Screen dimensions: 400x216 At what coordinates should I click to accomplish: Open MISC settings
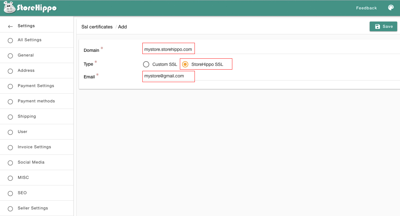tap(37, 178)
